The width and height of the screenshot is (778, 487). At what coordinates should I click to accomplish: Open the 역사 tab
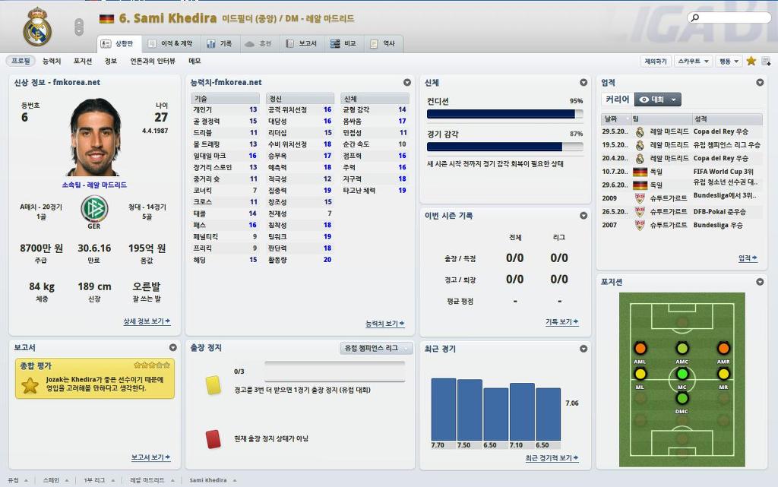click(x=383, y=43)
